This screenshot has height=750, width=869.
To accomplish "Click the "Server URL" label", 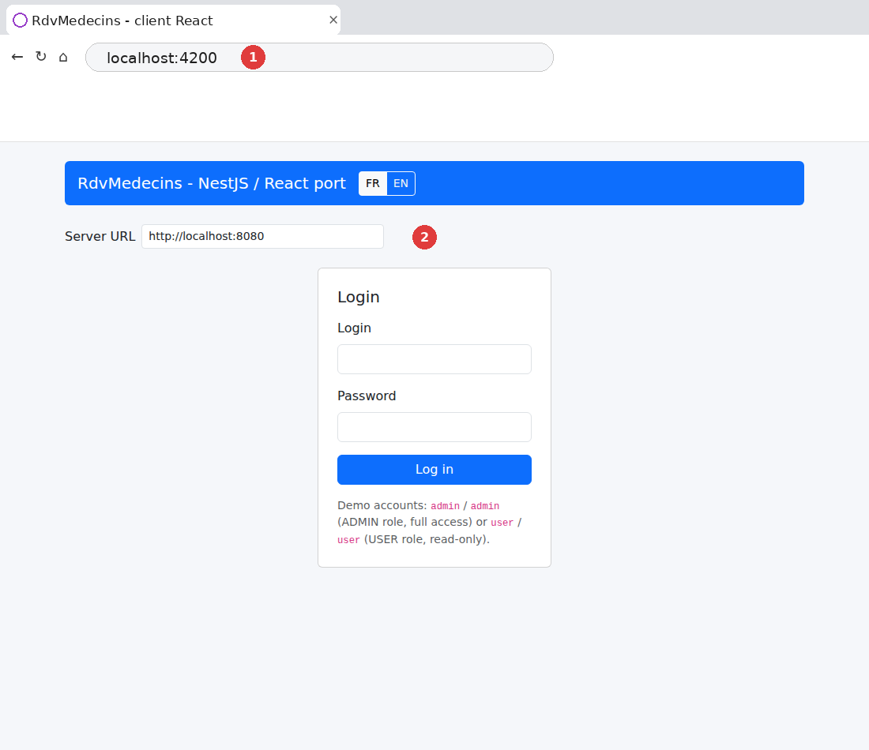I will (100, 237).
